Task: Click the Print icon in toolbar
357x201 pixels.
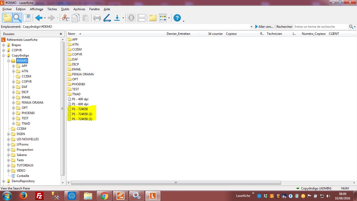Action: 97,18
